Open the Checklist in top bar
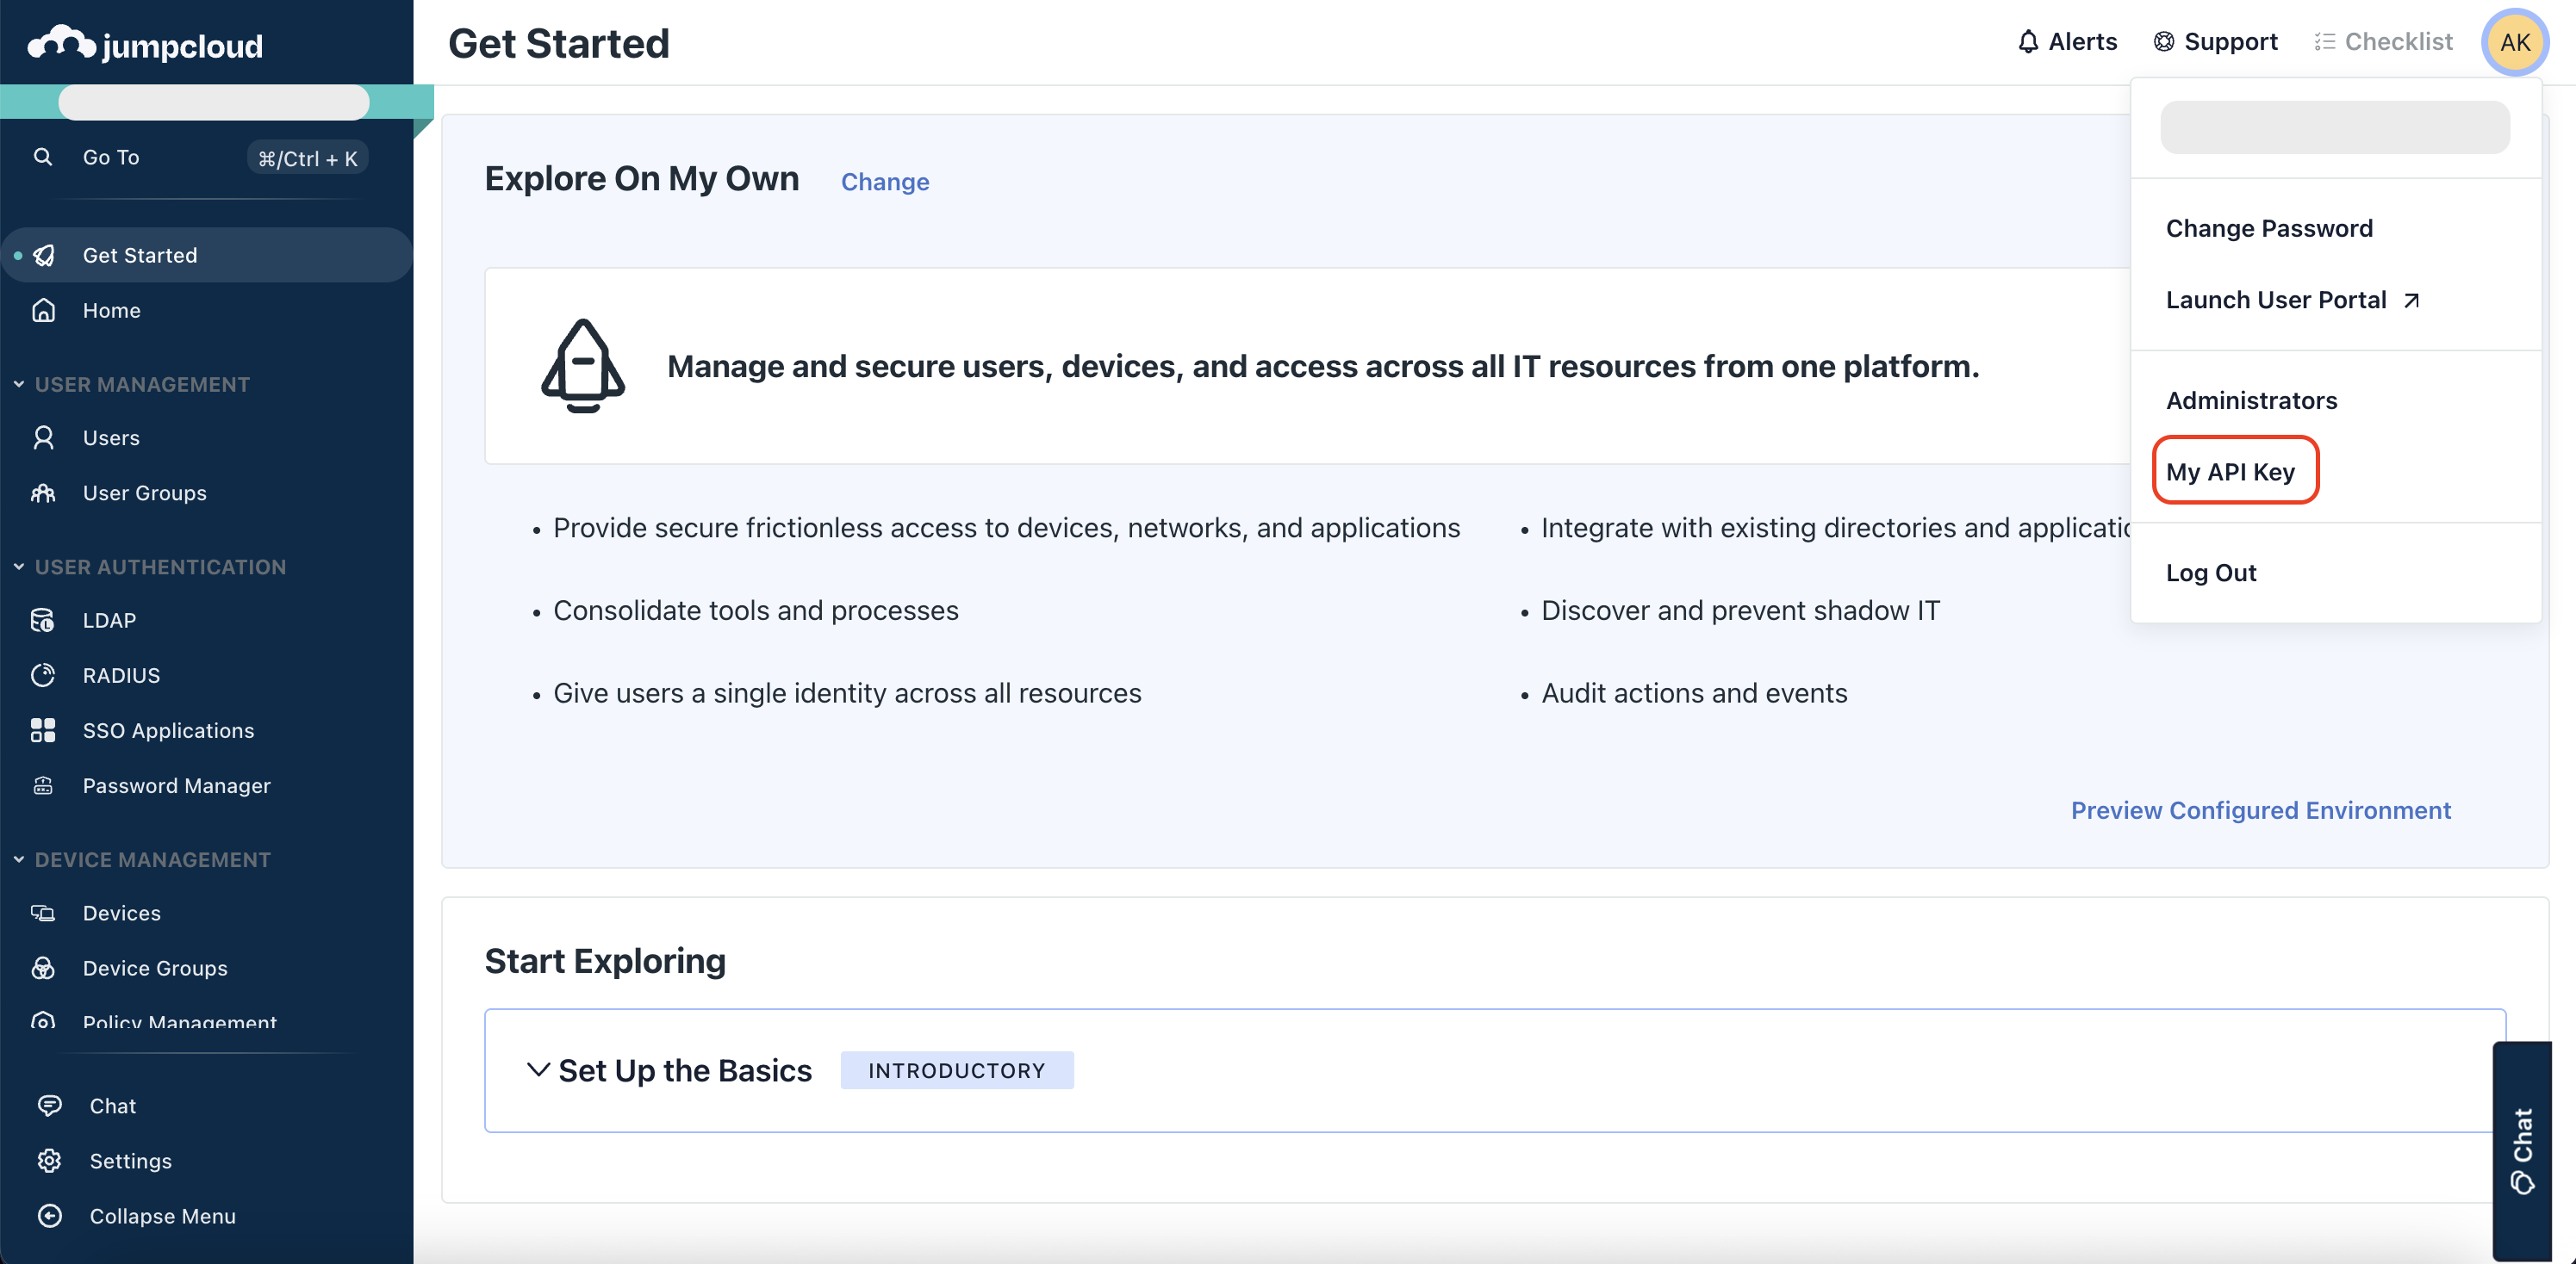 pos(2383,41)
